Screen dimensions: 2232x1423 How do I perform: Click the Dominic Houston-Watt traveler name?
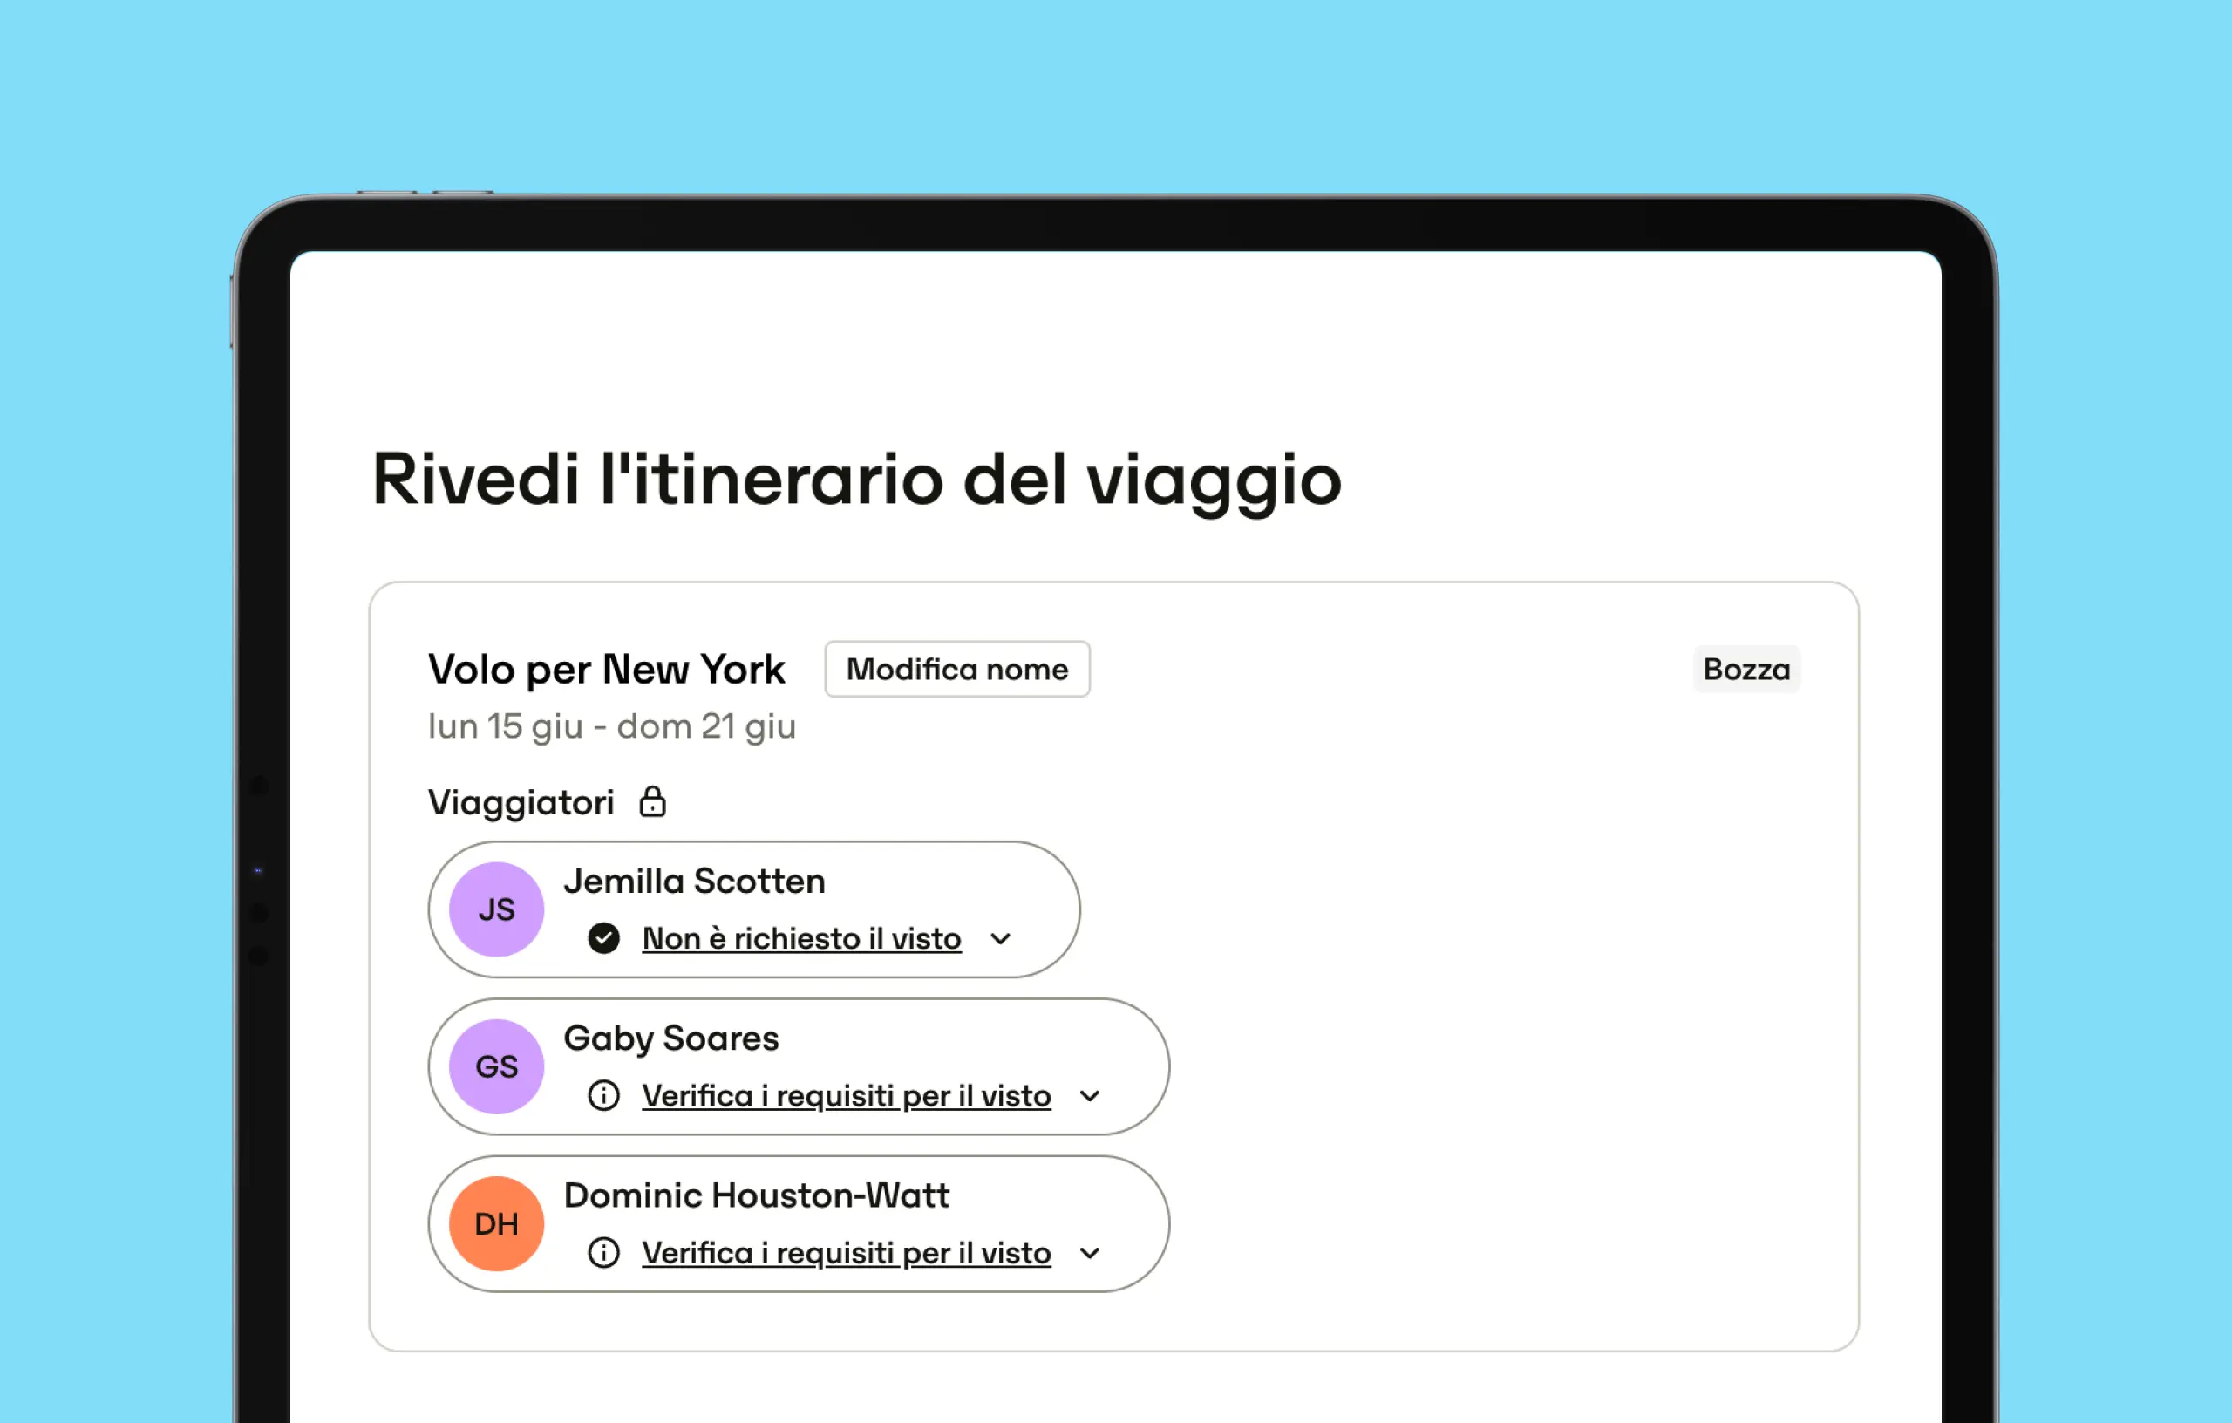[757, 1196]
